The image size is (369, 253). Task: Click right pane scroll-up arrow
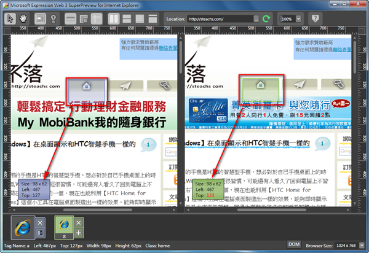tap(355, 37)
